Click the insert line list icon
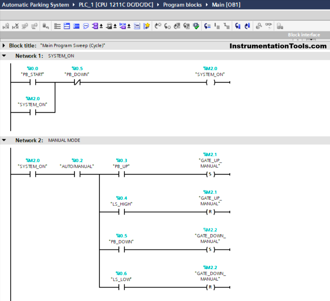330x301 pixels. (217, 26)
